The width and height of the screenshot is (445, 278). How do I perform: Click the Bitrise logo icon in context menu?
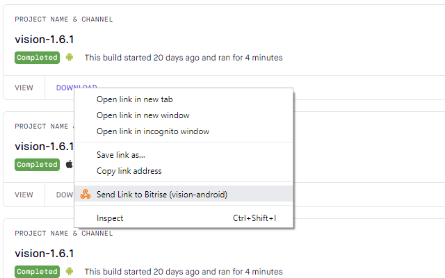click(85, 195)
